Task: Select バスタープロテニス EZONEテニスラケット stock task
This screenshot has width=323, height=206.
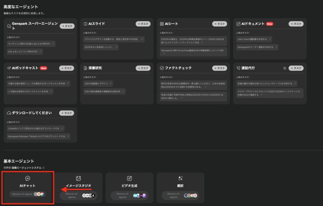Action: pyautogui.click(x=270, y=93)
